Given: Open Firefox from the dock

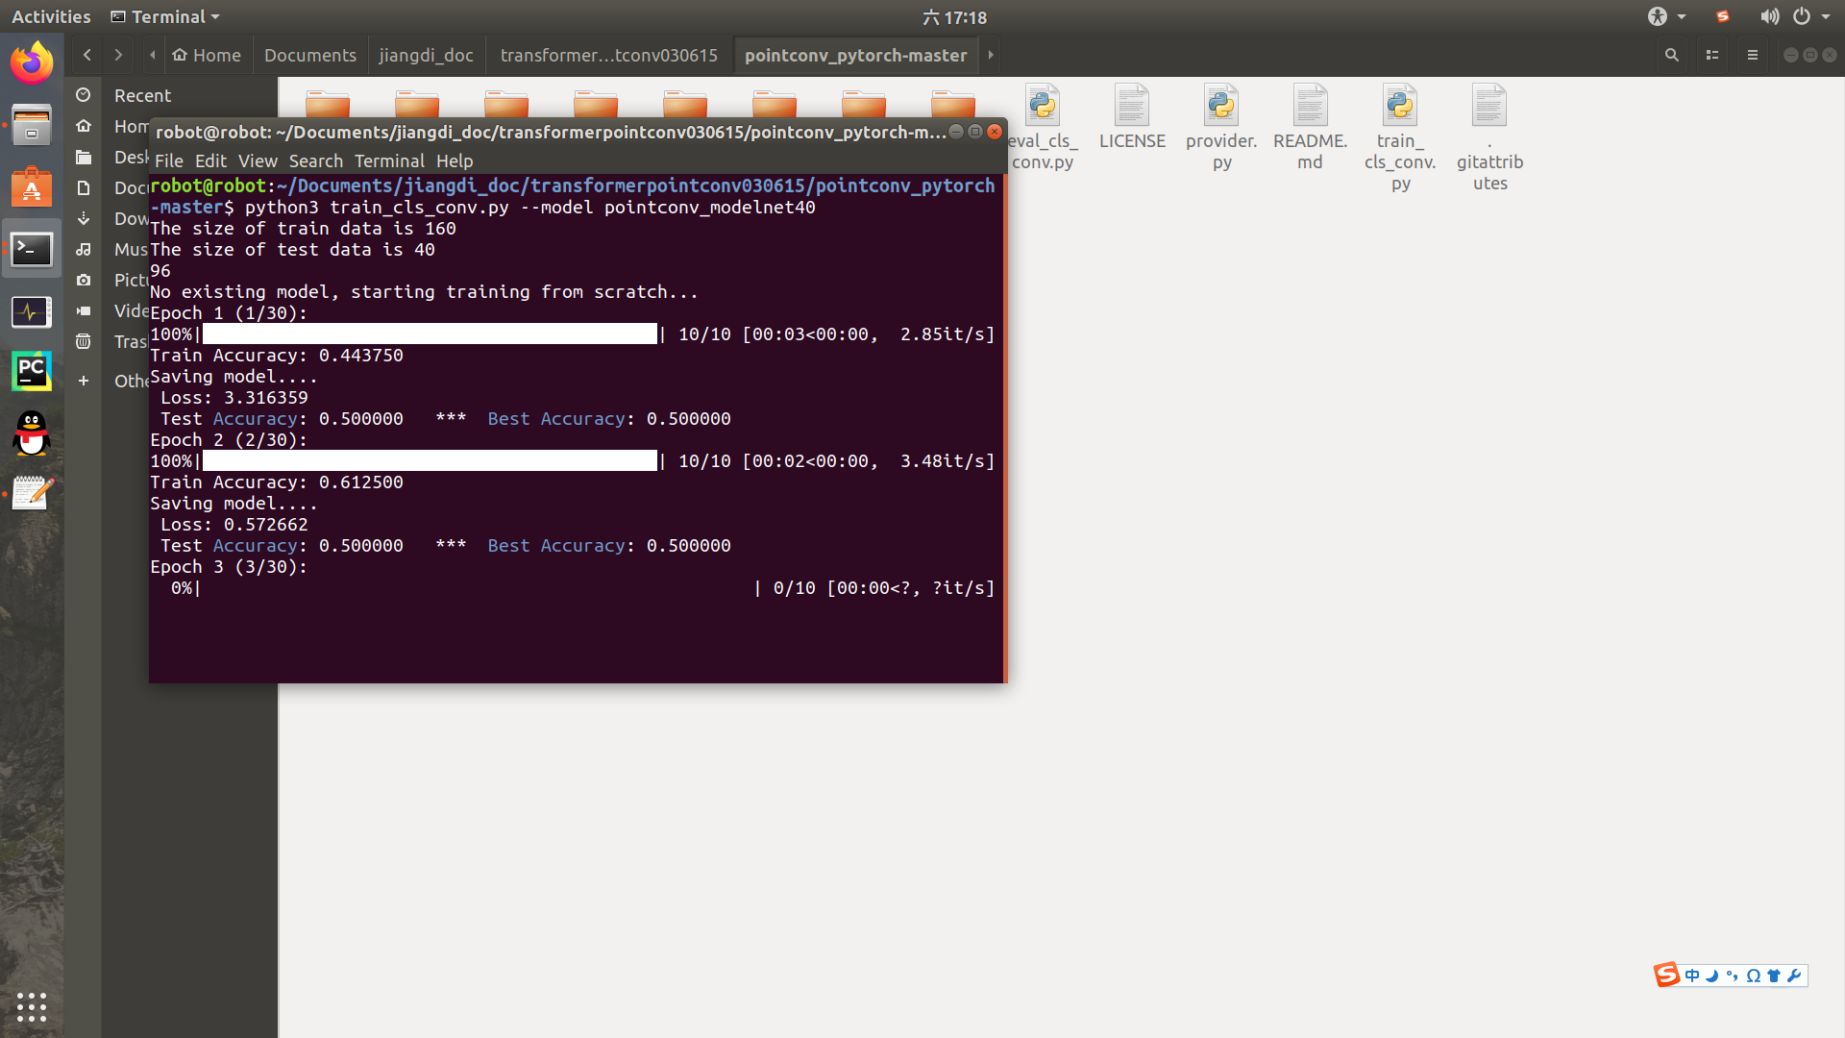Looking at the screenshot, I should 32,63.
